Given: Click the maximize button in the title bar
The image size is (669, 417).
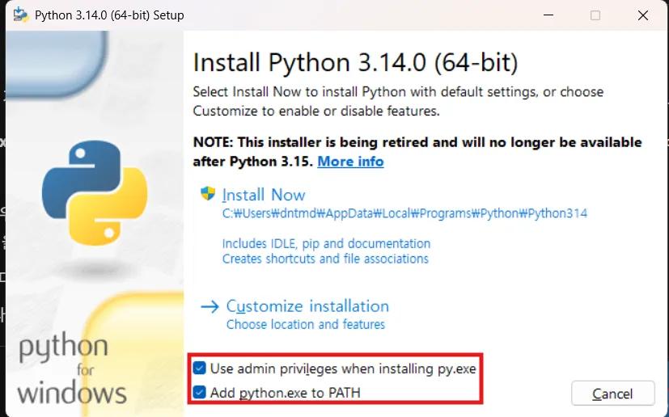Looking at the screenshot, I should click(595, 15).
